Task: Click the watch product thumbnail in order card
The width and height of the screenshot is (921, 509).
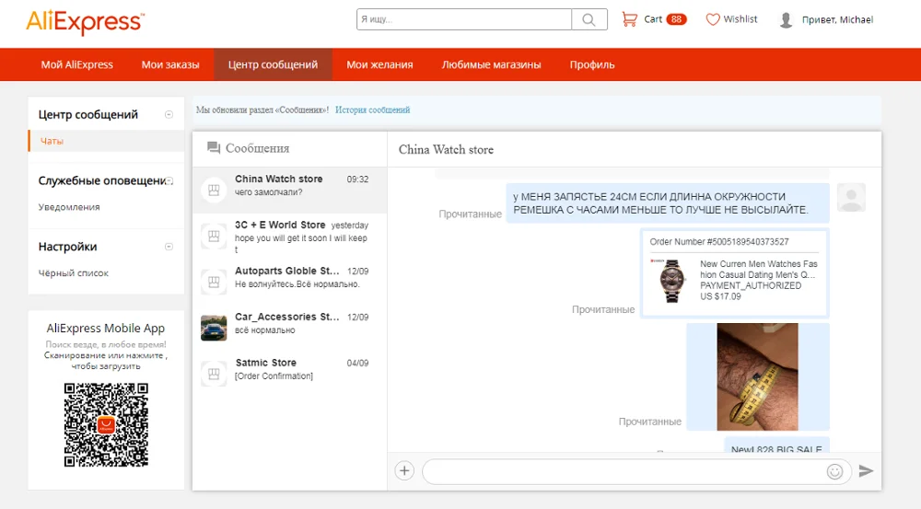Action: (671, 281)
